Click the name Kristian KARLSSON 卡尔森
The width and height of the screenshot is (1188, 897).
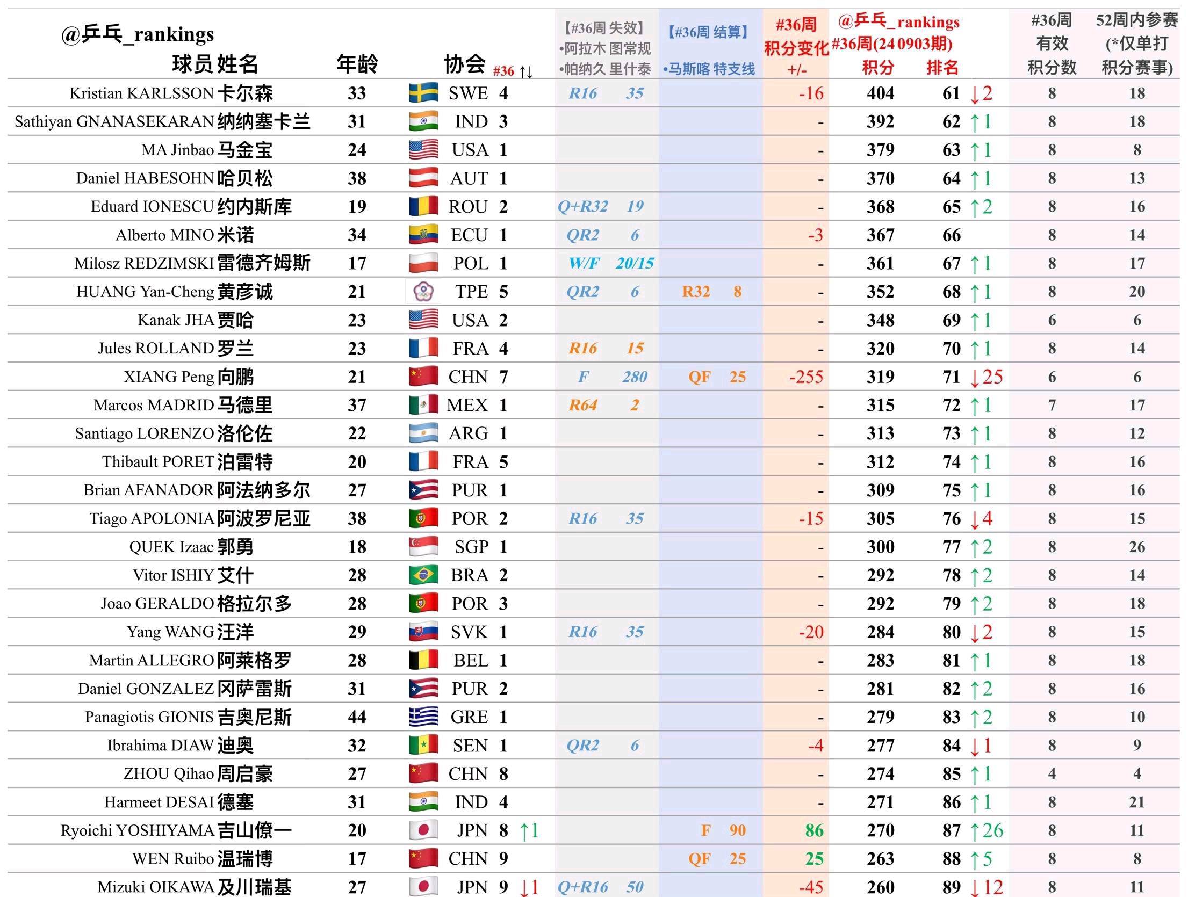pyautogui.click(x=171, y=93)
